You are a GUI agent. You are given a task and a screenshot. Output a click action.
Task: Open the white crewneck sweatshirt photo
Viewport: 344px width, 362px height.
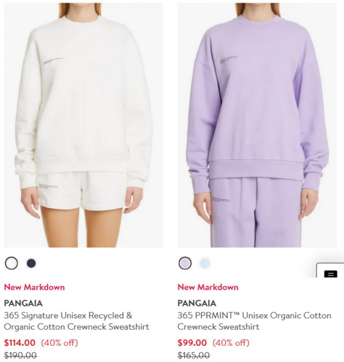click(x=84, y=125)
